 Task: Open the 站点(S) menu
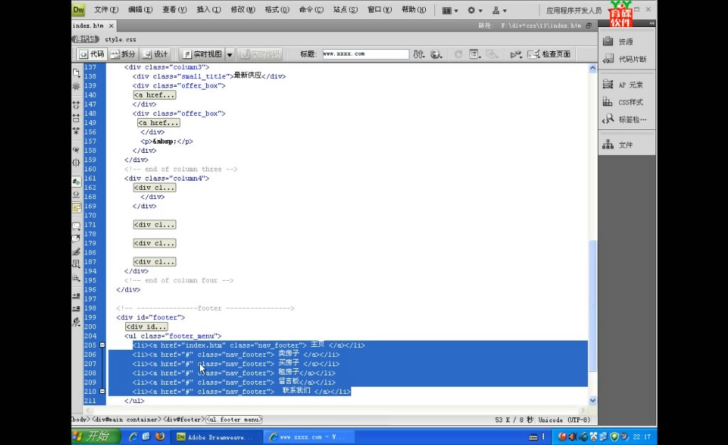pos(346,10)
